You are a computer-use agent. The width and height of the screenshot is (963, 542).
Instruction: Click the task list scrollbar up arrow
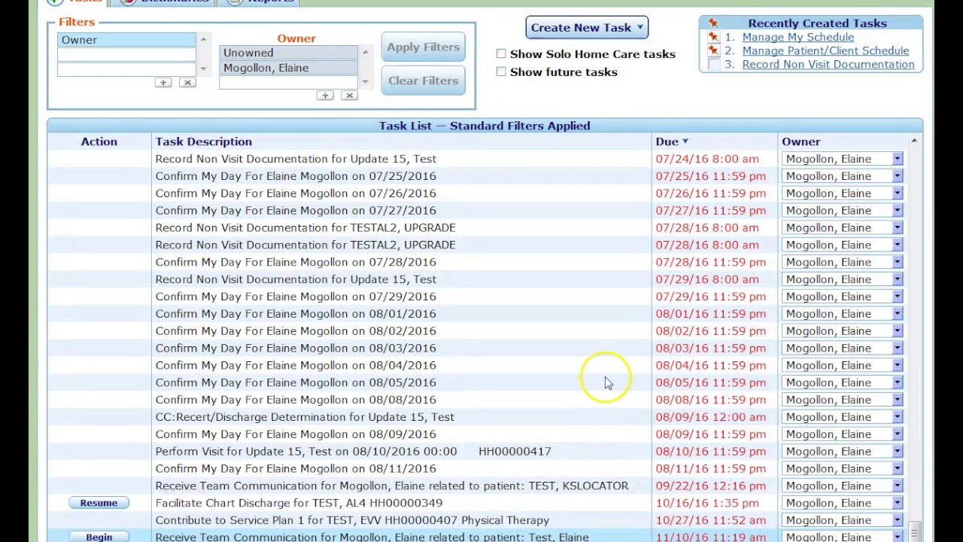tap(914, 141)
